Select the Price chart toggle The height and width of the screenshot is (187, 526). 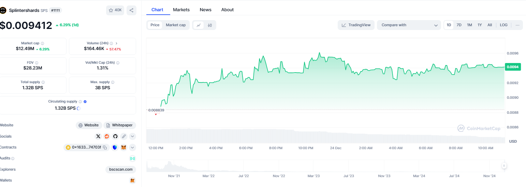coord(155,25)
